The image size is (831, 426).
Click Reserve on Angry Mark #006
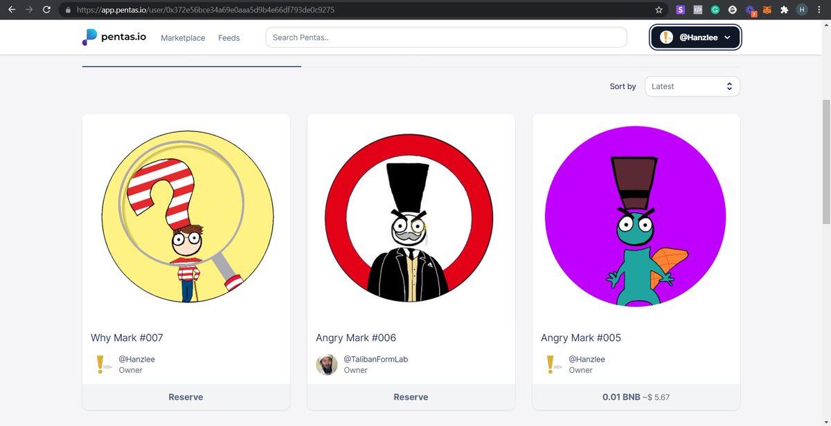pyautogui.click(x=411, y=397)
